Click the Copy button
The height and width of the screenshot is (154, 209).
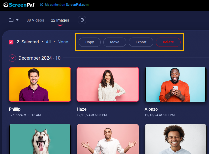coord(90,42)
